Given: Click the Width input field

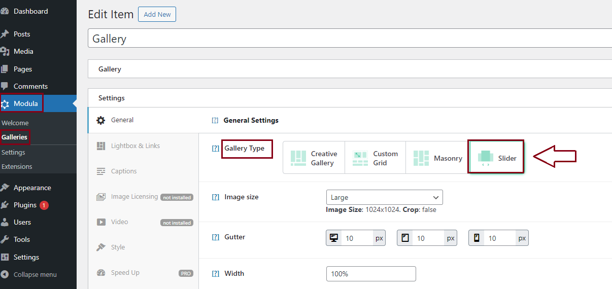Looking at the screenshot, I should pyautogui.click(x=371, y=274).
